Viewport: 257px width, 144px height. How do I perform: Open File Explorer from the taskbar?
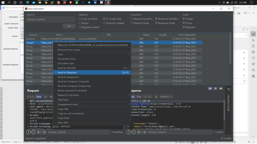point(40,2)
